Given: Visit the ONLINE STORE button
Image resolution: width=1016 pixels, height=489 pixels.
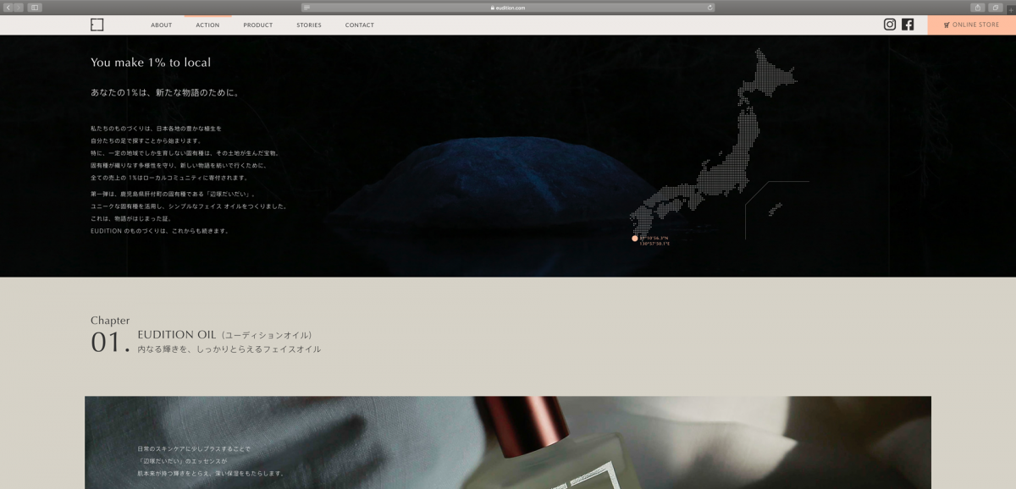Looking at the screenshot, I should click(971, 25).
